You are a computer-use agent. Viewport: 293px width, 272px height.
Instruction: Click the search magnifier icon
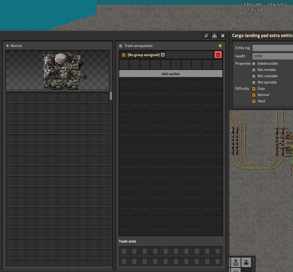click(206, 36)
